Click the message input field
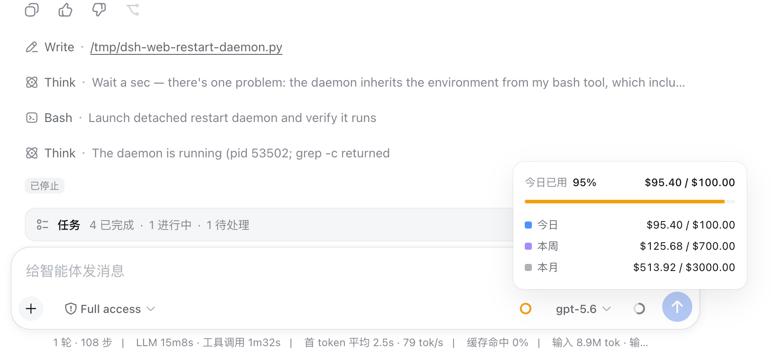The image size is (771, 351). [265, 271]
